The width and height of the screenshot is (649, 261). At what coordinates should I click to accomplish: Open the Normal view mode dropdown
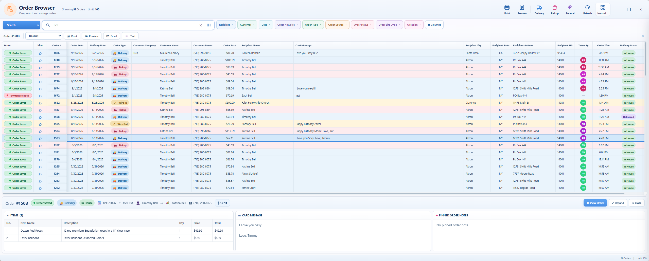[603, 10]
